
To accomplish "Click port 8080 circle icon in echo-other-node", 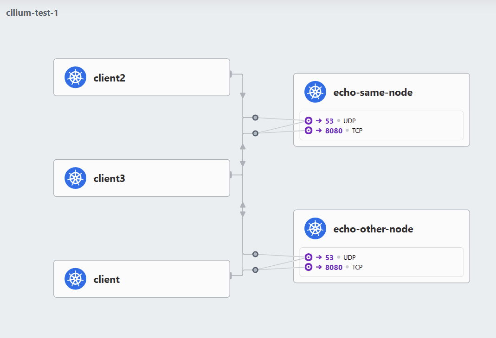I will [309, 267].
